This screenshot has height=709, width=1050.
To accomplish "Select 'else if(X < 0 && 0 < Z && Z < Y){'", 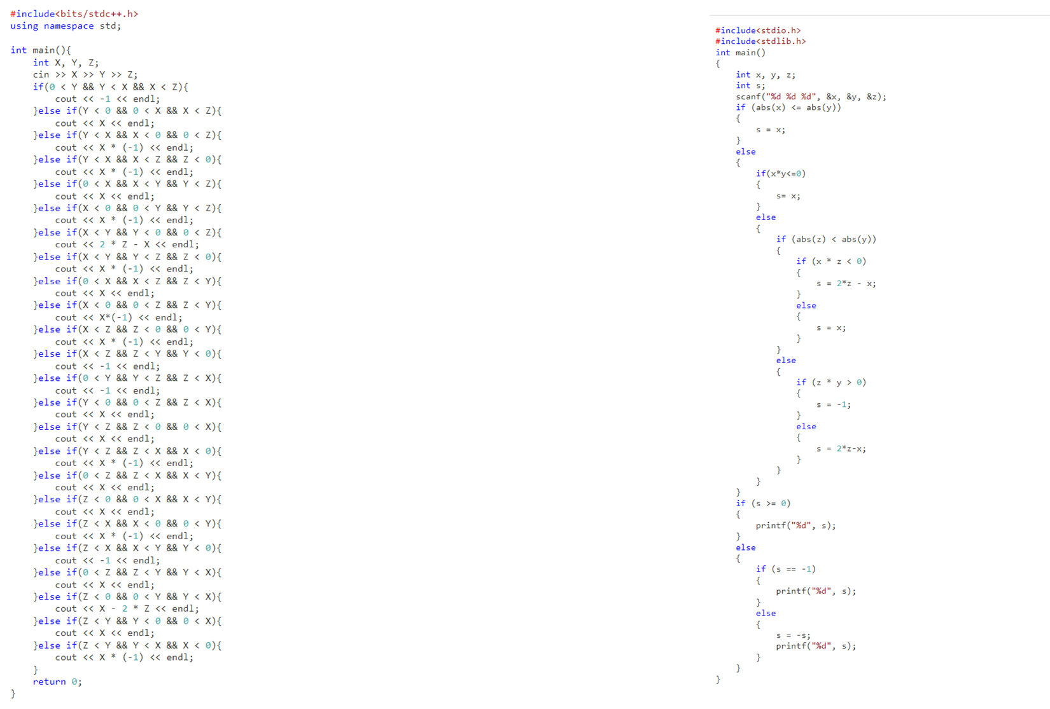I will pyautogui.click(x=130, y=305).
